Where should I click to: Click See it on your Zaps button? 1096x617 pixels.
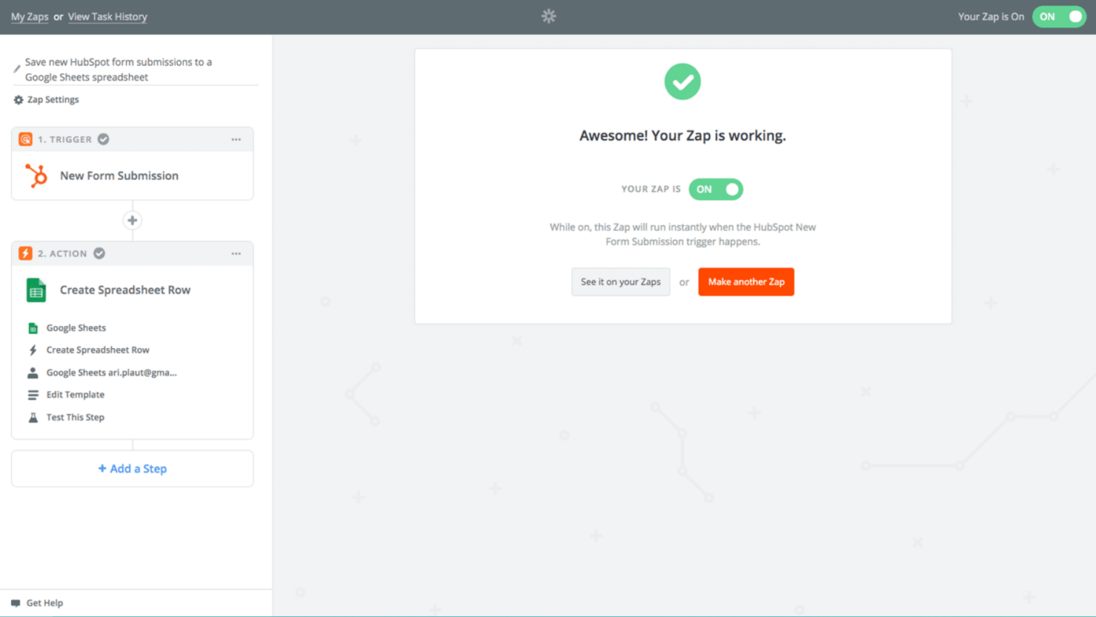coord(621,282)
